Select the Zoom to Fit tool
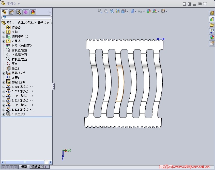This screenshot has width=215, height=170. point(100,11)
